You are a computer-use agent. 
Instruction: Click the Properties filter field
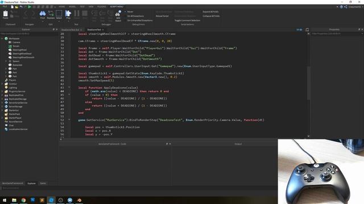tap(337, 34)
